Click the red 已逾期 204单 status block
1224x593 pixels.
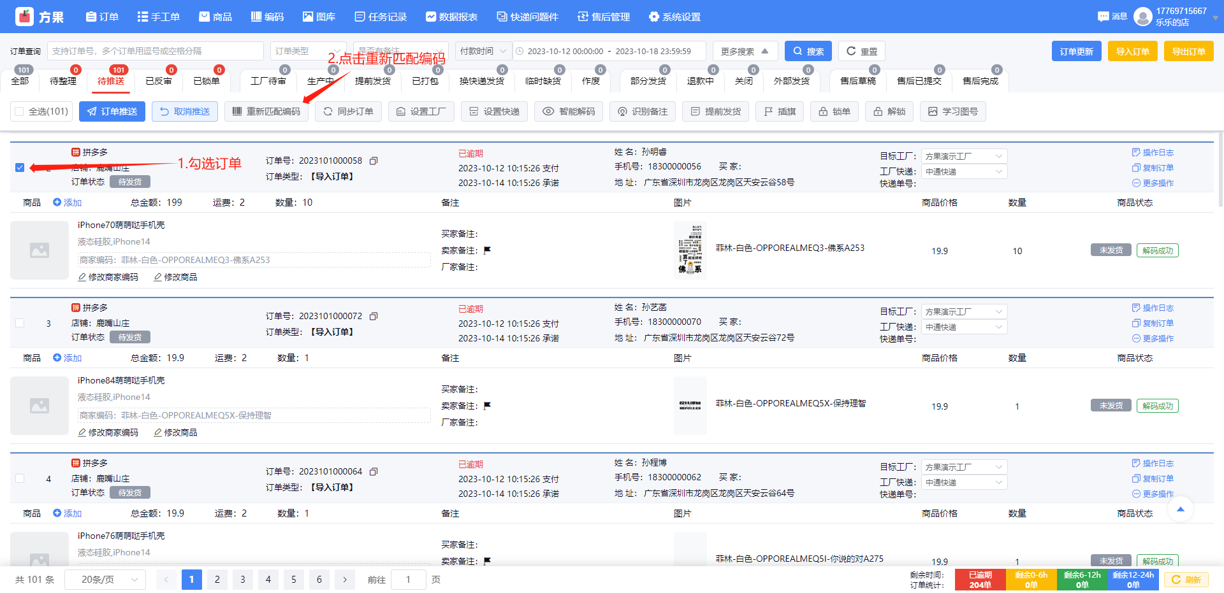980,580
